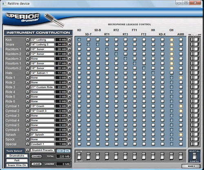Flip the Select All / Clear All switch
This screenshot has height=170, width=204.
[x=195, y=156]
